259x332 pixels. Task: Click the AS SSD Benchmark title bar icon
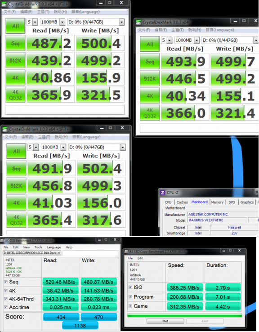[x=2, y=241]
